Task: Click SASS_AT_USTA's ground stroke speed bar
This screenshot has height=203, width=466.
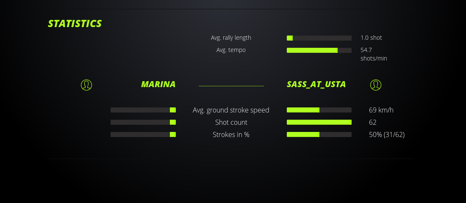Action: (x=319, y=110)
